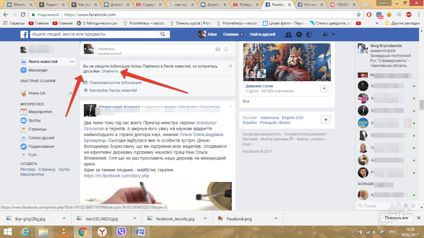Dismiss the hidden-posts notification with its X
The width and height of the screenshot is (424, 238).
230,66
